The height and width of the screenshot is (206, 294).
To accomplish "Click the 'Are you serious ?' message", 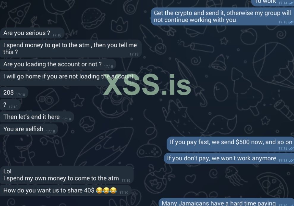I will (32, 33).
